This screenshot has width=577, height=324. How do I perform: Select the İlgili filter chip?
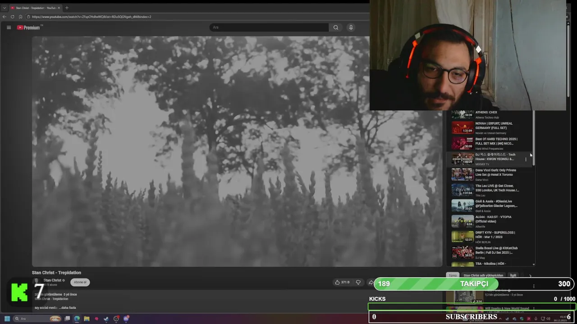point(513,275)
